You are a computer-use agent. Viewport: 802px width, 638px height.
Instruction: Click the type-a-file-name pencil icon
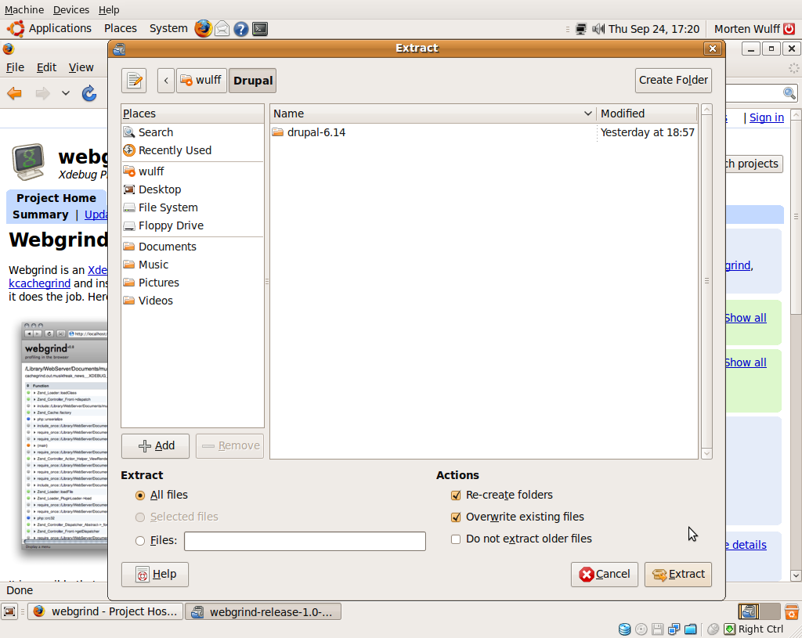[x=134, y=81]
